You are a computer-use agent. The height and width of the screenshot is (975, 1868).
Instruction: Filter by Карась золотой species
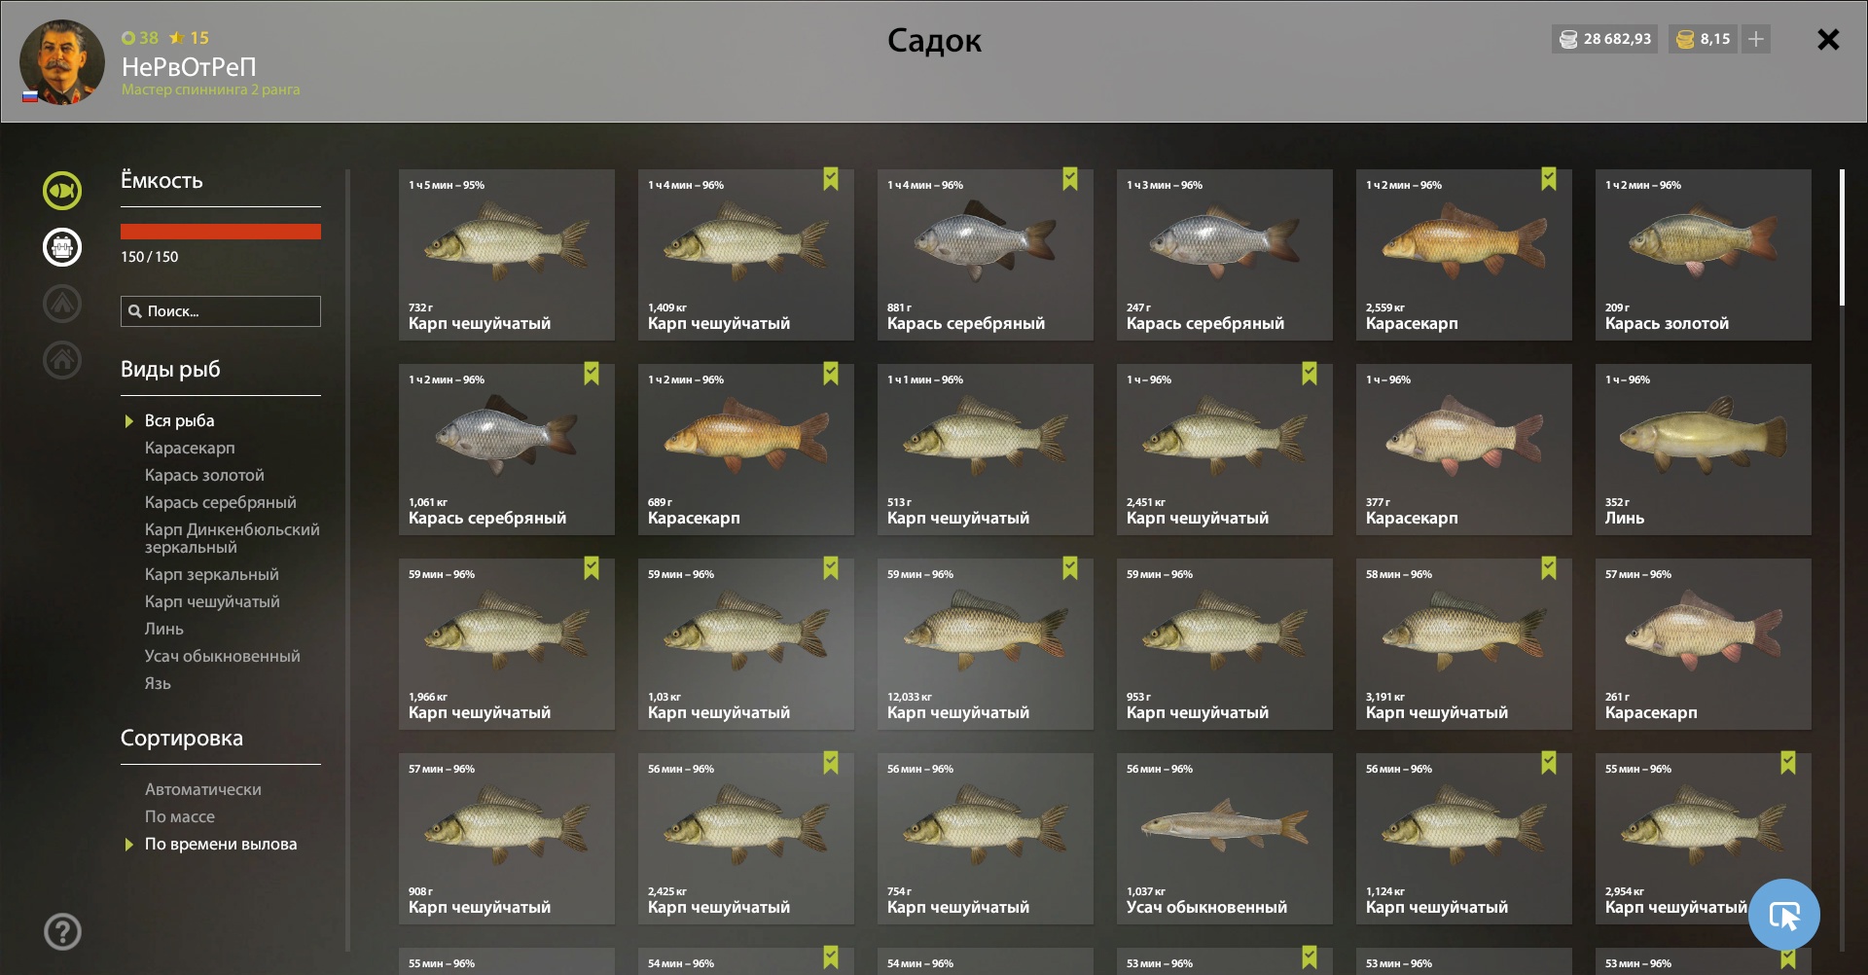pos(204,475)
